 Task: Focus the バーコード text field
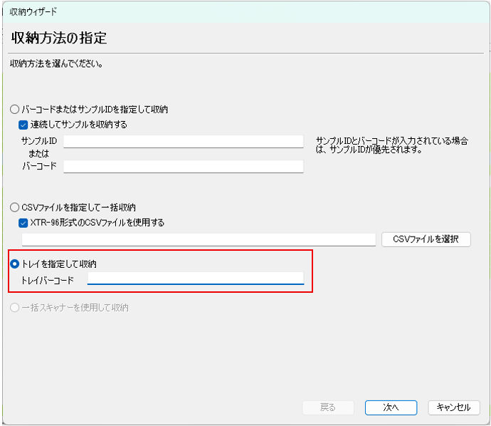click(183, 166)
